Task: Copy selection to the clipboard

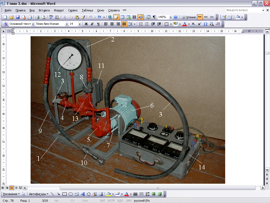Action: point(71,17)
